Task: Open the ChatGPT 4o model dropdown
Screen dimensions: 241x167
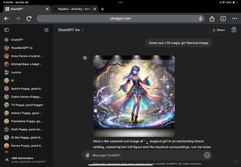Action: (x=71, y=30)
